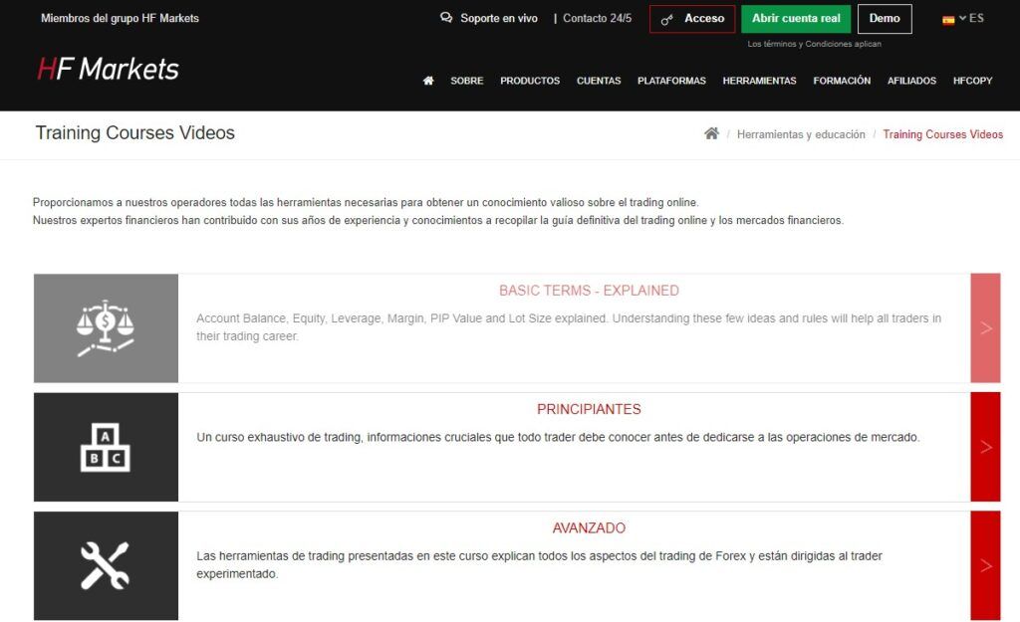Click Herramientas y educación breadcrumb
The width and height of the screenshot is (1020, 622).
click(x=801, y=134)
